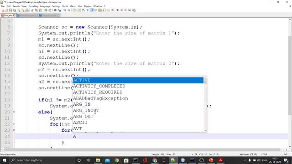The width and height of the screenshot is (292, 164).
Task: Switch to the Test.java tab
Action: point(8,15)
